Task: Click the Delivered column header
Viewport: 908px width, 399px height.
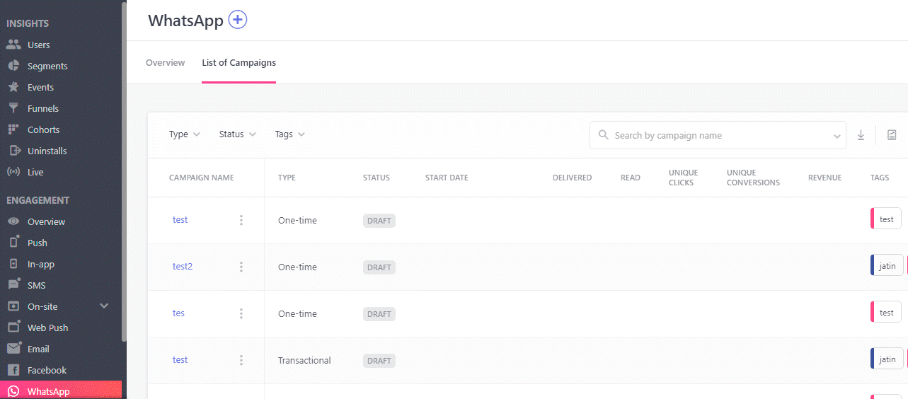Action: click(x=572, y=178)
